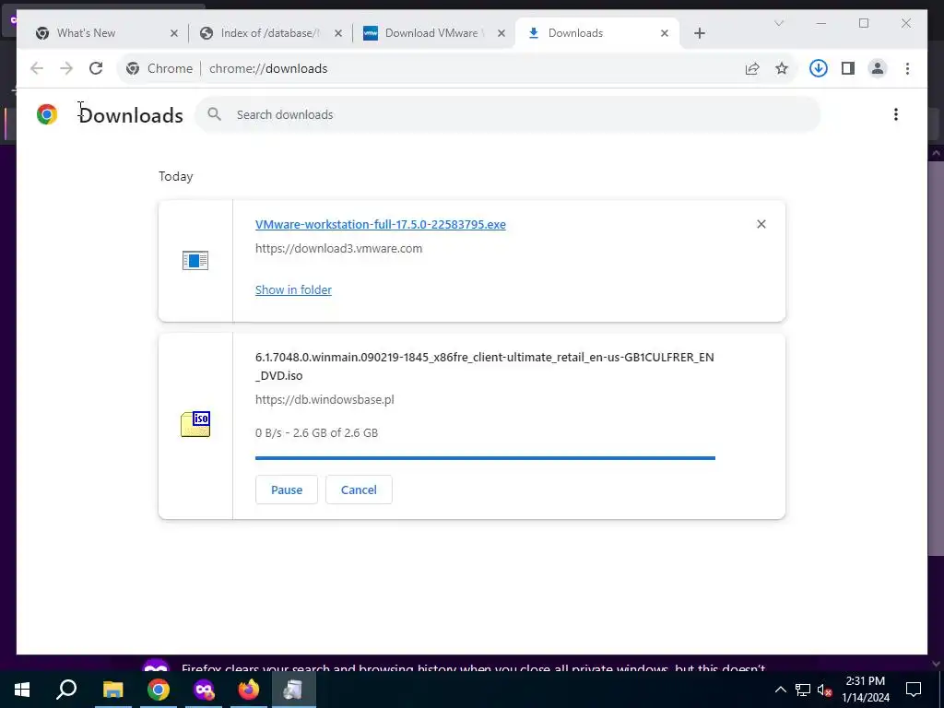Pause the ISO download
This screenshot has height=708, width=944.
click(287, 490)
